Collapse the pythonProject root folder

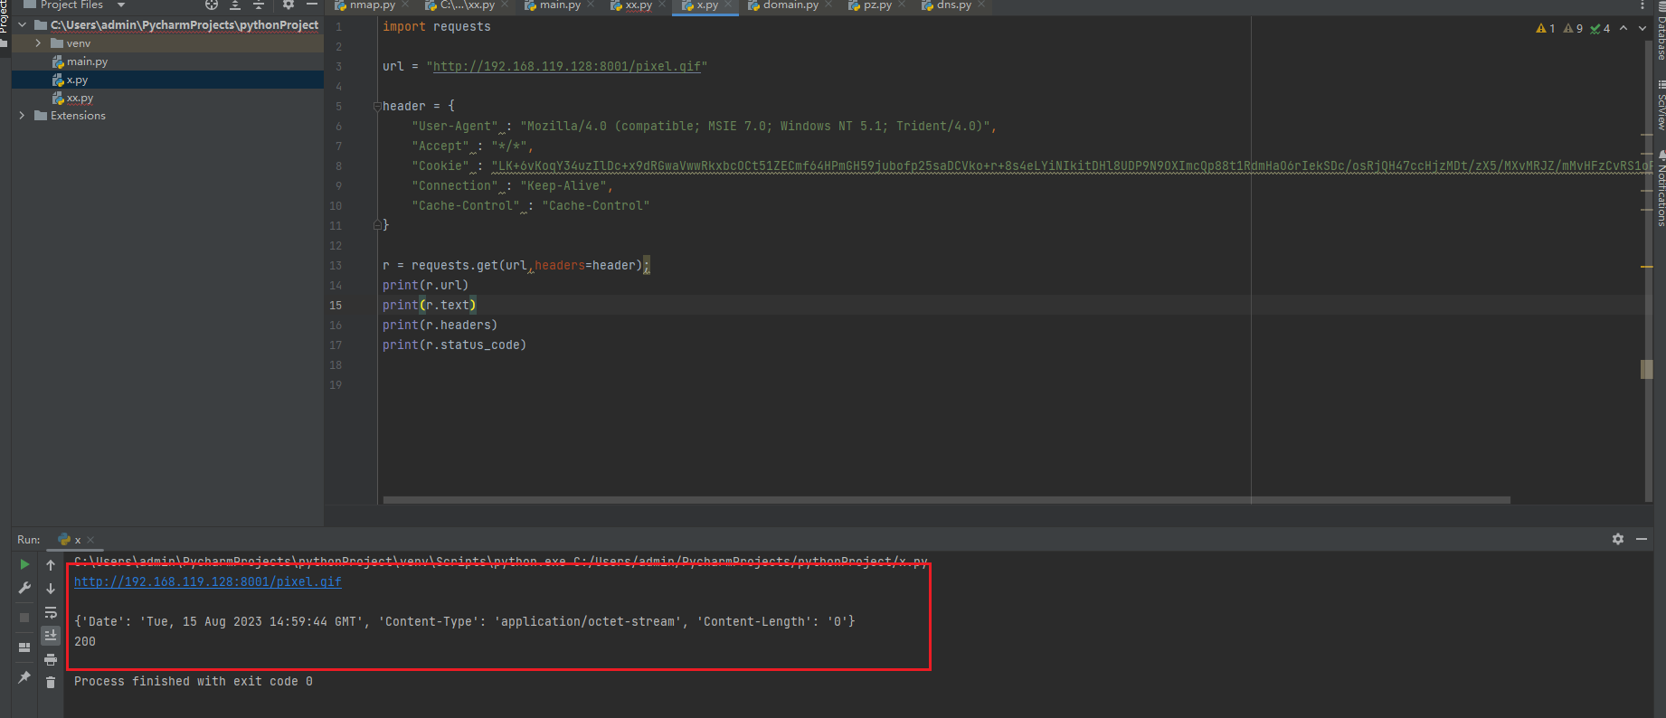click(x=22, y=25)
